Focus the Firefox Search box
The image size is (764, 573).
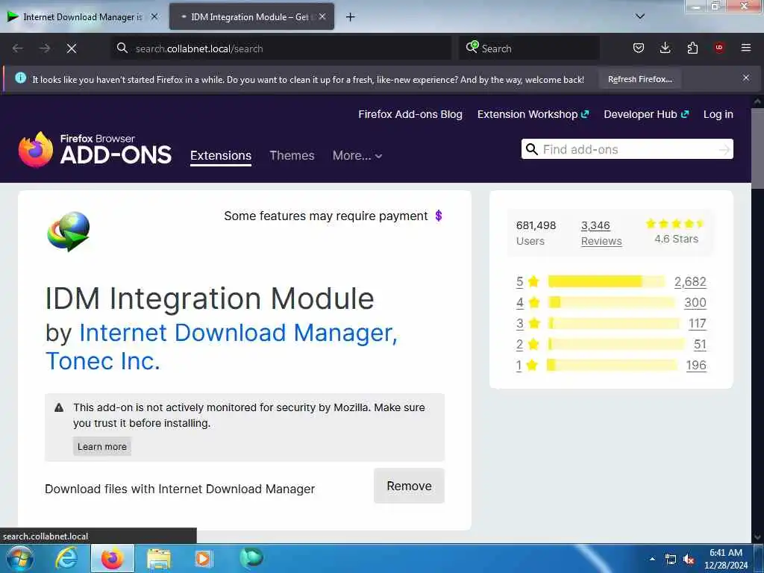click(529, 48)
